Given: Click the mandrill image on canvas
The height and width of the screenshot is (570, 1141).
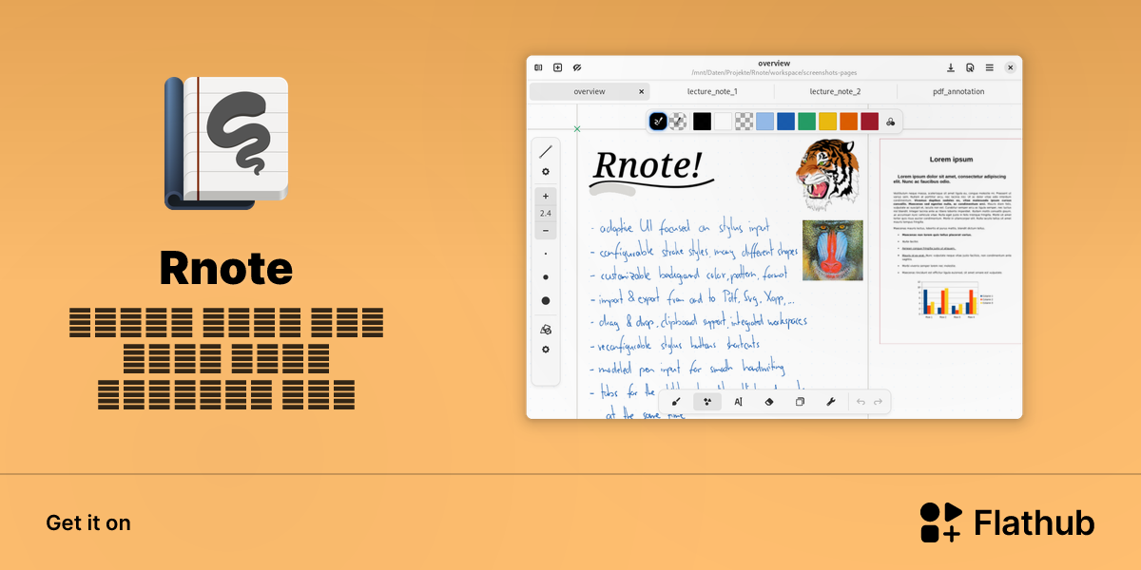Looking at the screenshot, I should (833, 251).
